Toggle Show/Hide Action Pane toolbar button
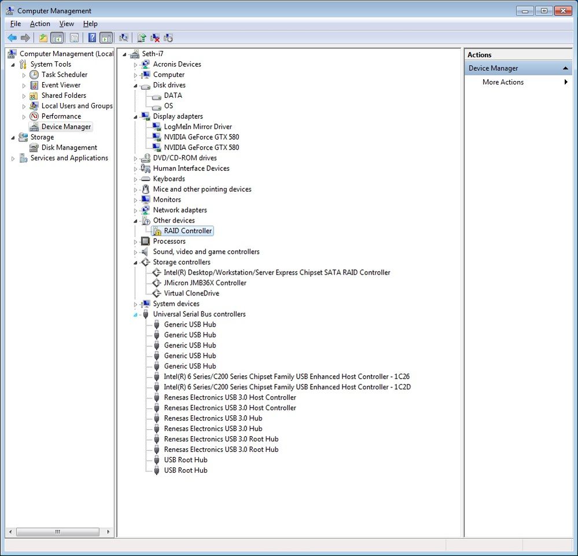The height and width of the screenshot is (556, 578). coord(106,38)
